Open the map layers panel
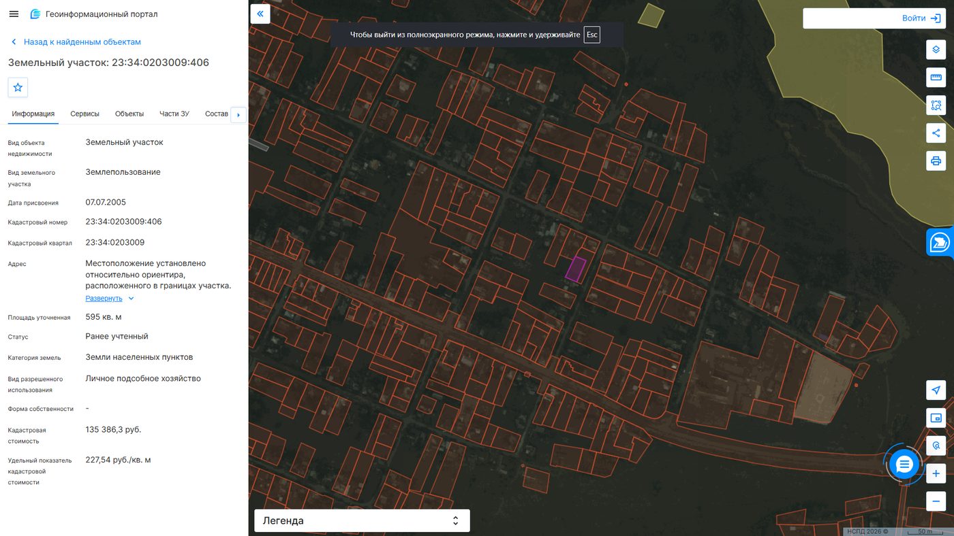Image resolution: width=954 pixels, height=536 pixels. (936, 50)
